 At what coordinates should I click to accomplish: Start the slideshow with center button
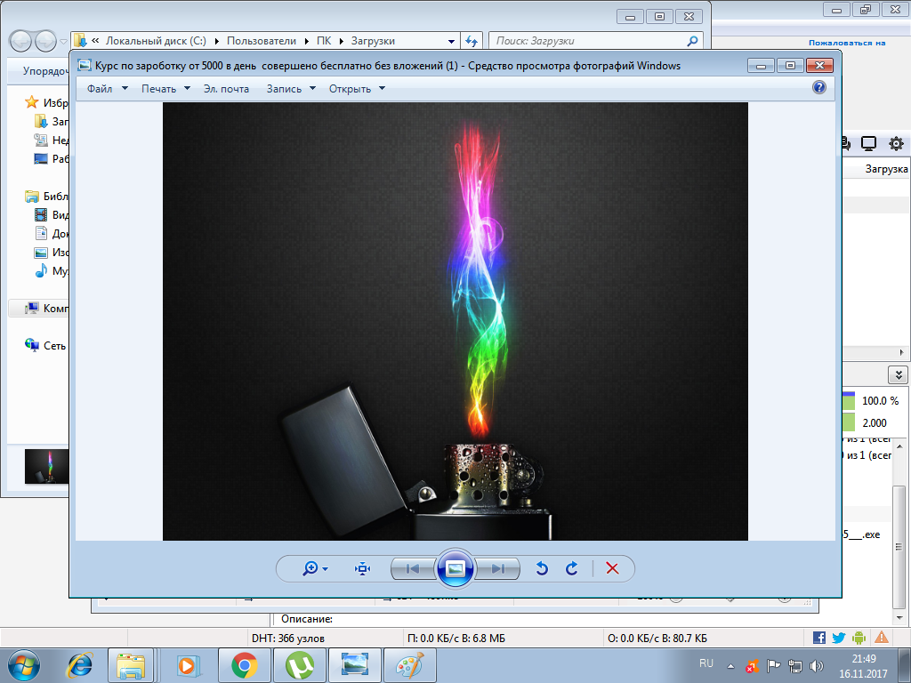pyautogui.click(x=455, y=569)
